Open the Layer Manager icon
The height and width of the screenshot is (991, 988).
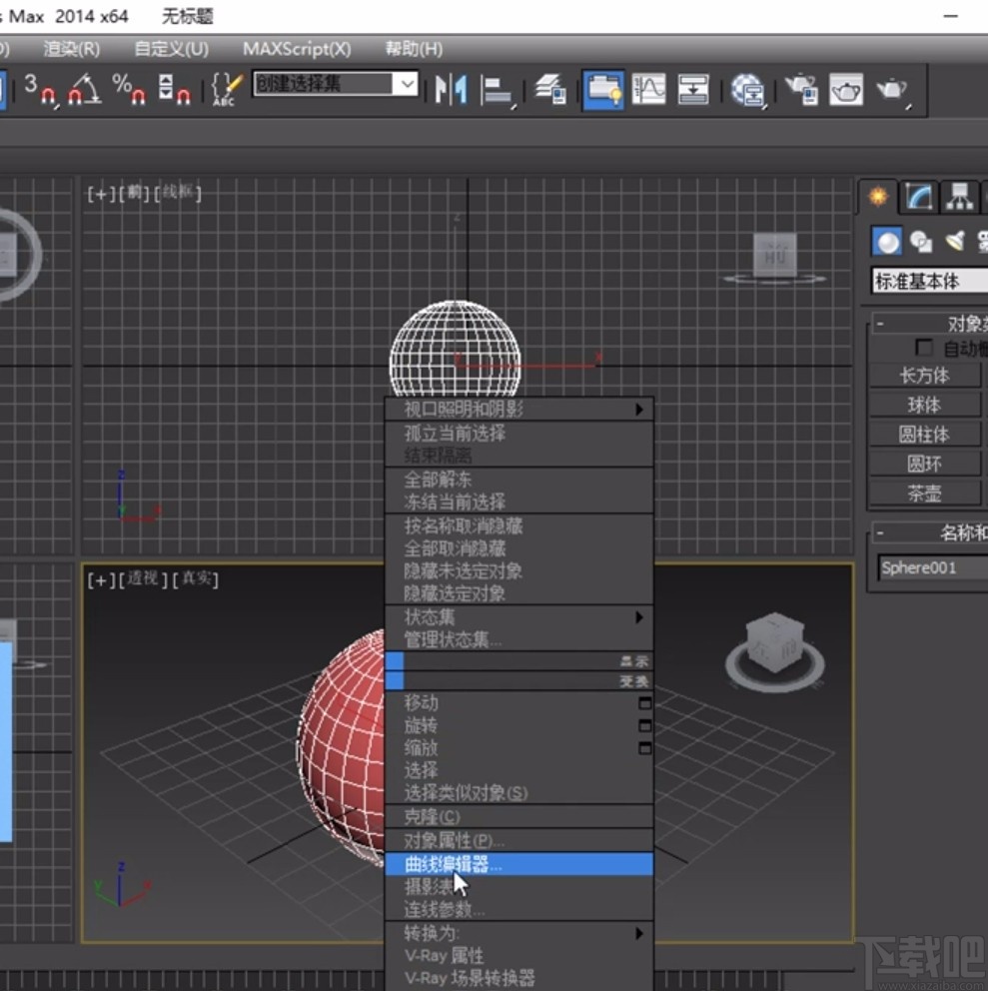coord(550,89)
